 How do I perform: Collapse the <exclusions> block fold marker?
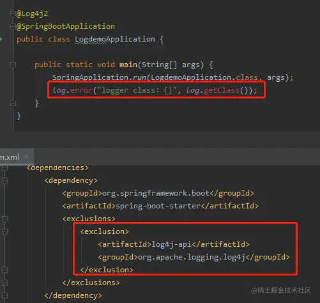[4, 219]
